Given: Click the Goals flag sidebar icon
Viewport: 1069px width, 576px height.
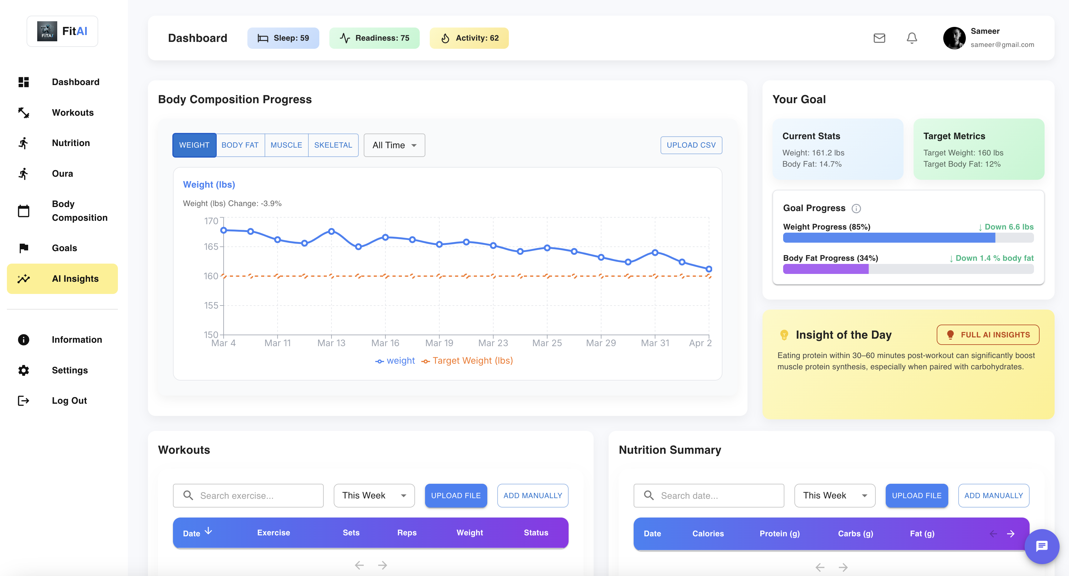Looking at the screenshot, I should (x=24, y=248).
